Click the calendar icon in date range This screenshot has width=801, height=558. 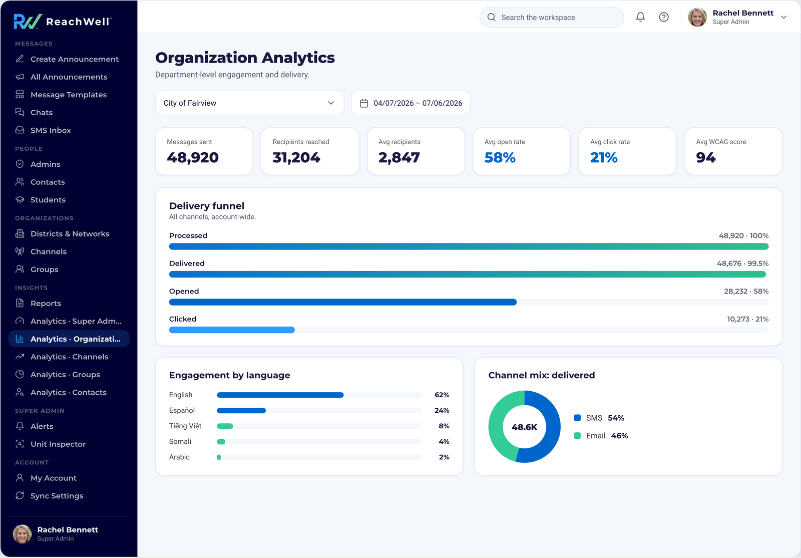pos(364,103)
